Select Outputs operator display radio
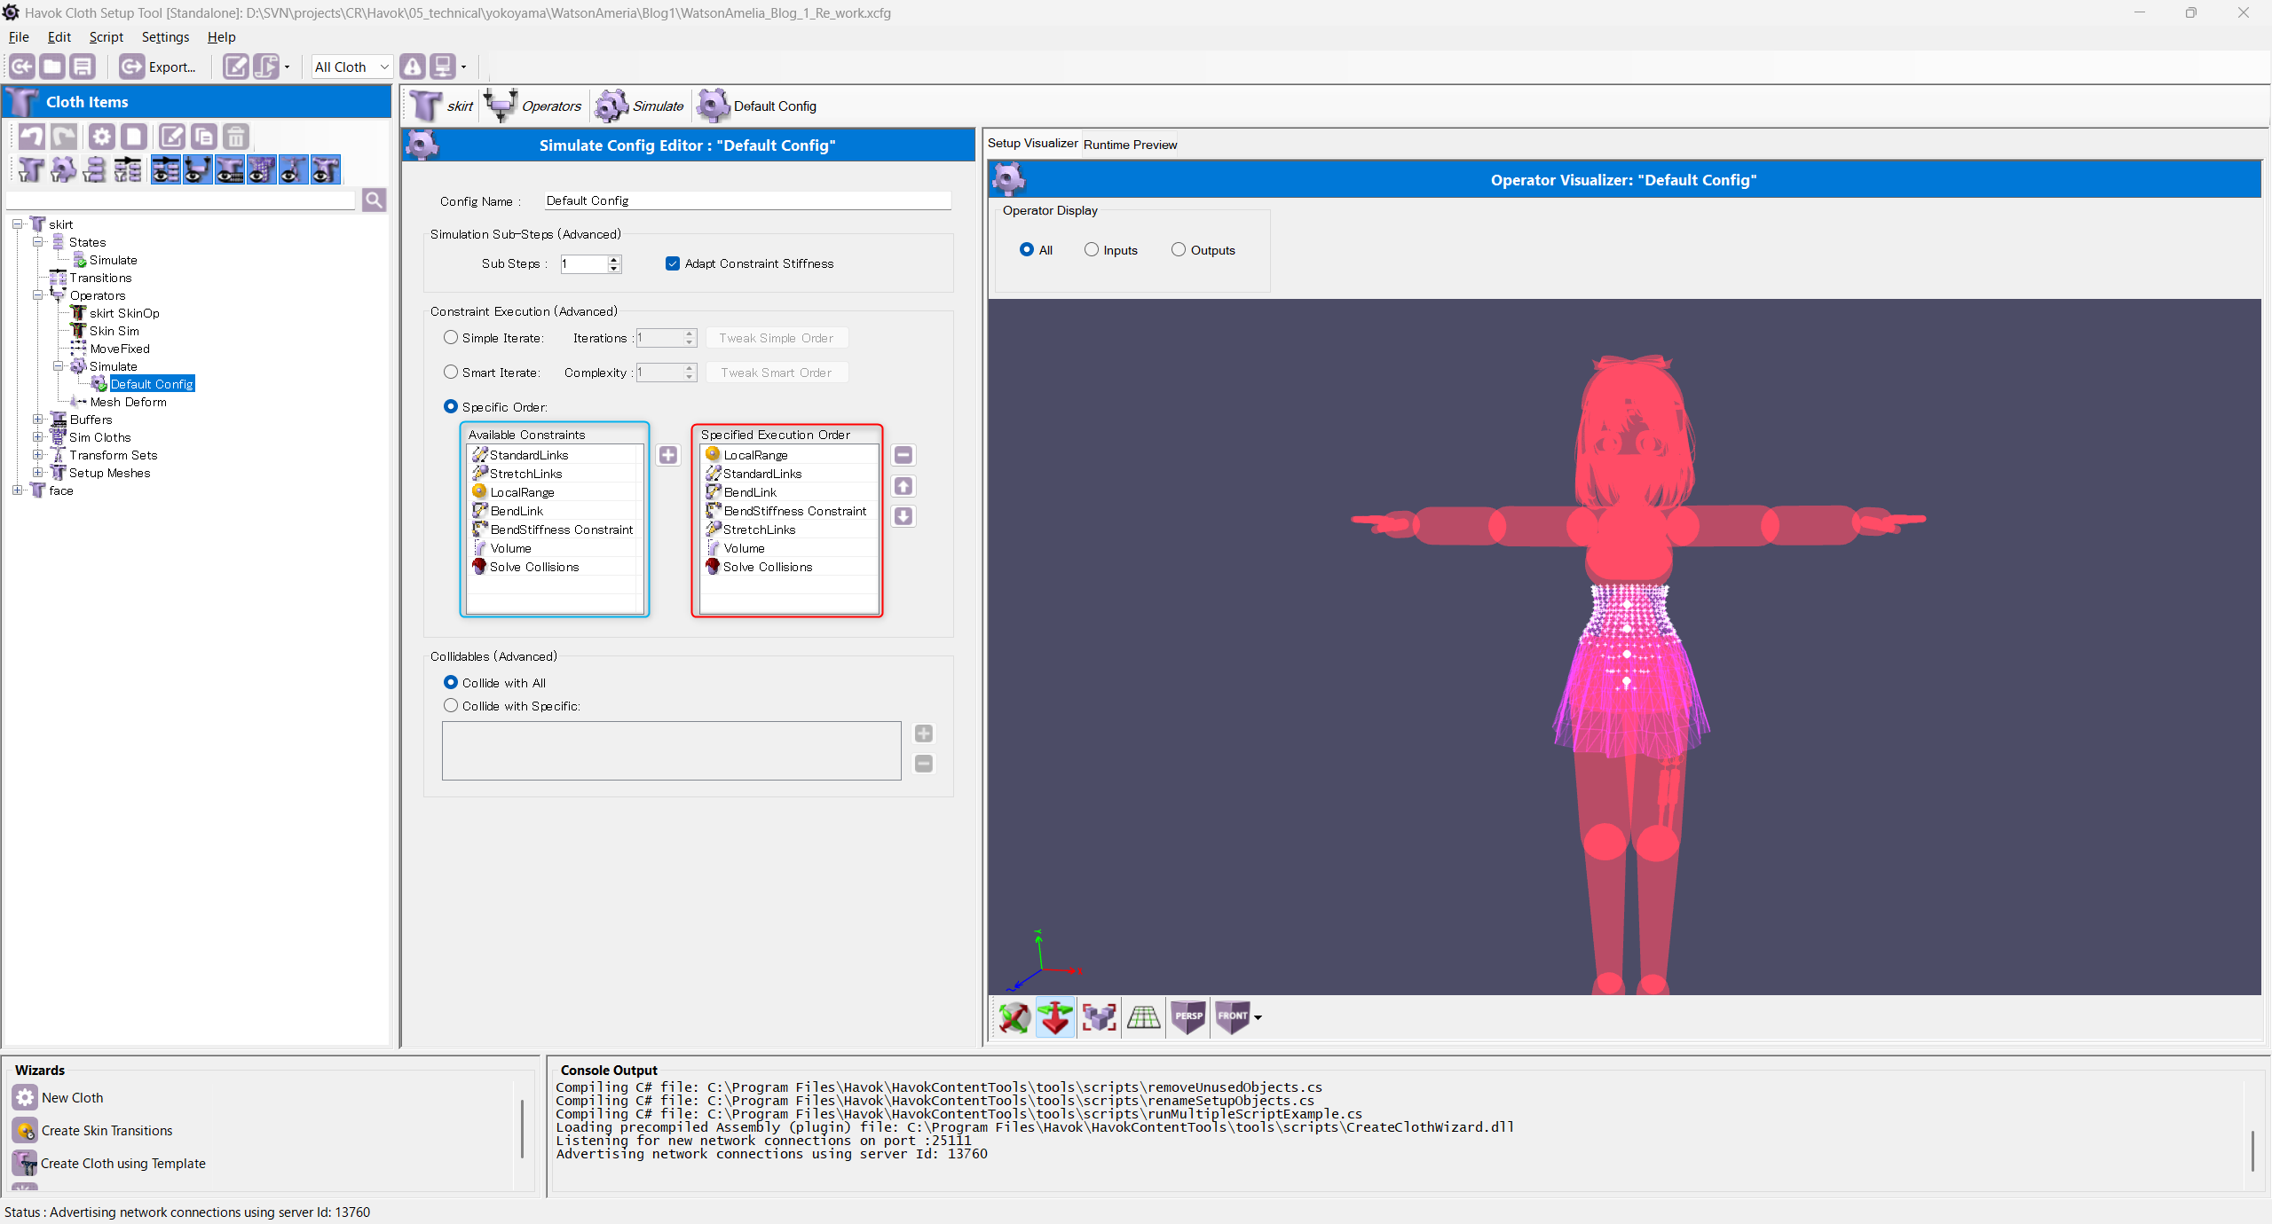The height and width of the screenshot is (1224, 2272). coord(1179,249)
